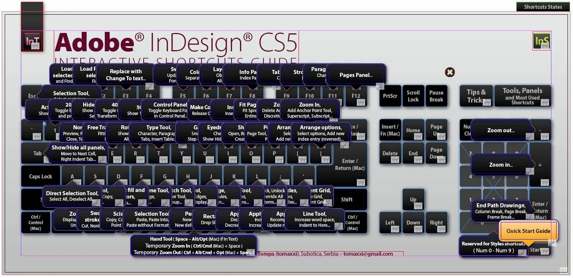Click the InT logo icon
Viewport: 573px width, 278px height.
[x=32, y=41]
